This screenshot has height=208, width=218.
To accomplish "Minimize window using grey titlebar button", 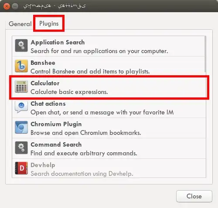I will tap(15, 6).
